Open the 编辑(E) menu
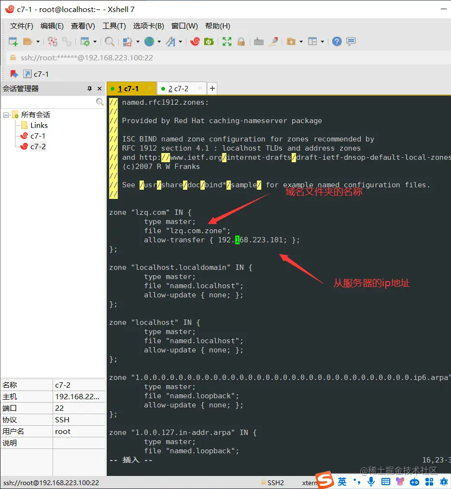The width and height of the screenshot is (451, 489). (52, 26)
